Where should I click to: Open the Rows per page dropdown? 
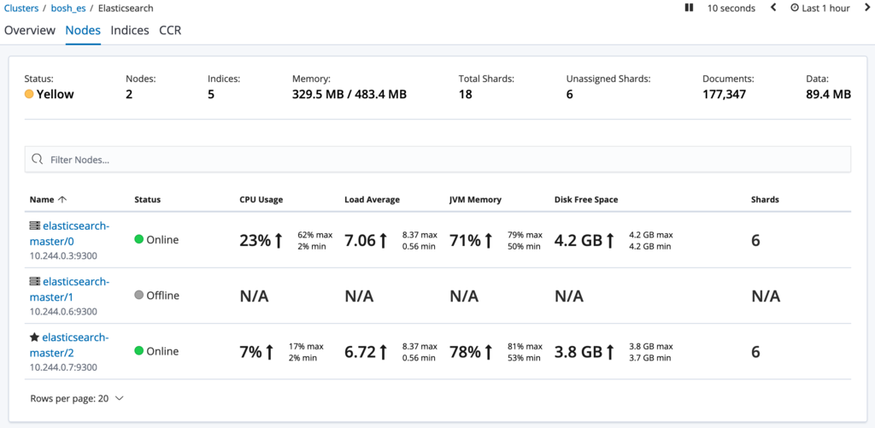pos(77,398)
